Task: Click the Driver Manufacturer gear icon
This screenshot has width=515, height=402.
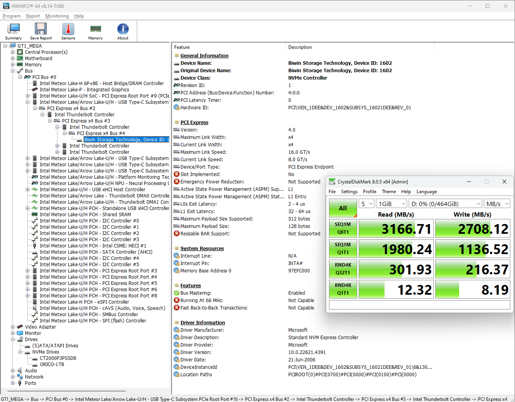Action: [x=177, y=330]
